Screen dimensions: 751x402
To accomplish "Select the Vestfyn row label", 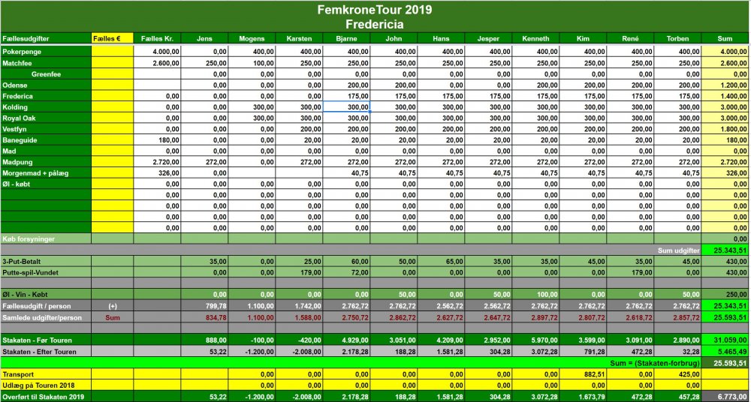I will tap(46, 129).
